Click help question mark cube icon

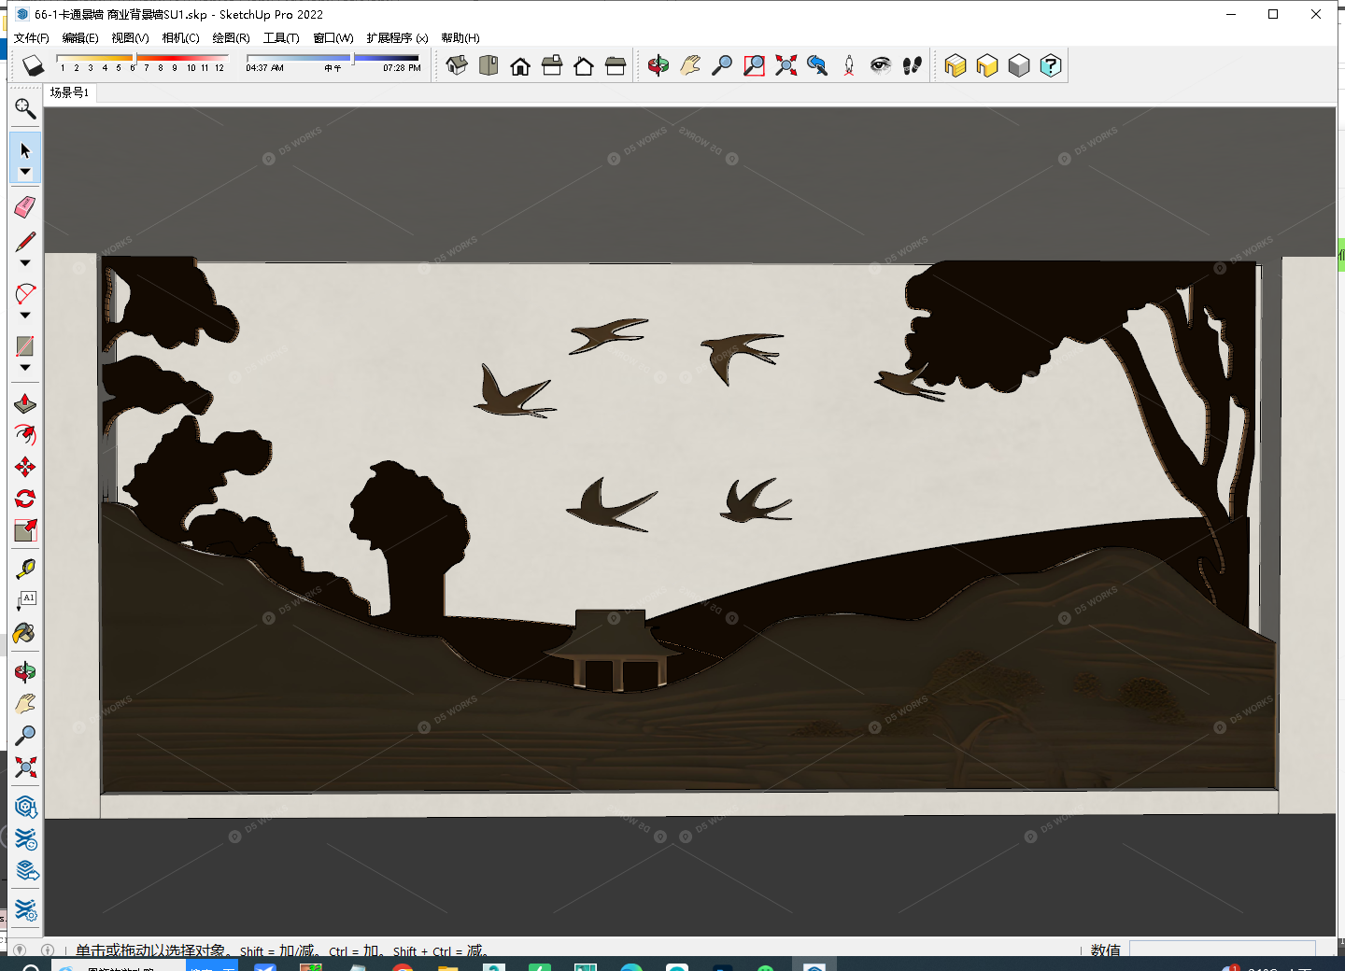(1051, 65)
